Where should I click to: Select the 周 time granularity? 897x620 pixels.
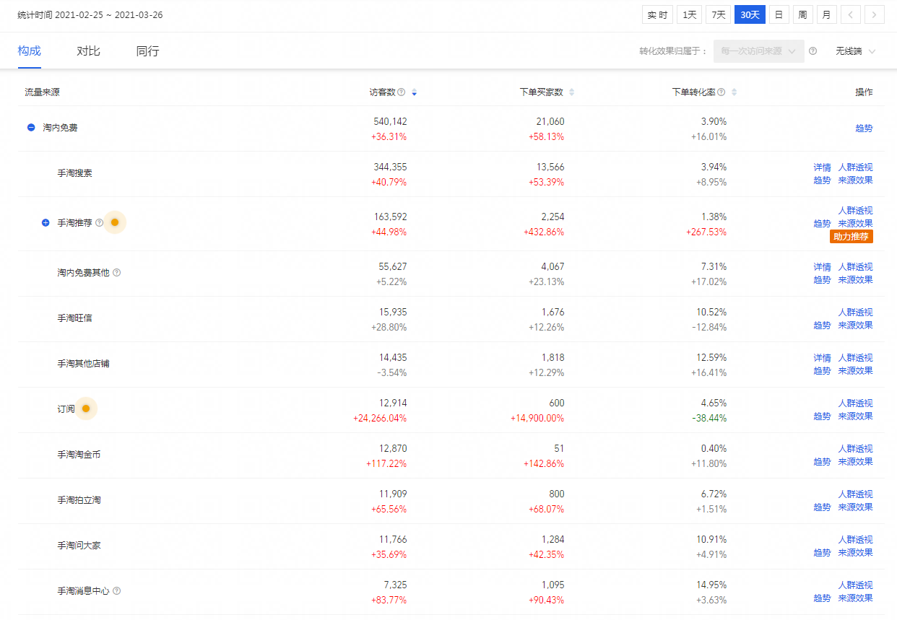point(802,14)
